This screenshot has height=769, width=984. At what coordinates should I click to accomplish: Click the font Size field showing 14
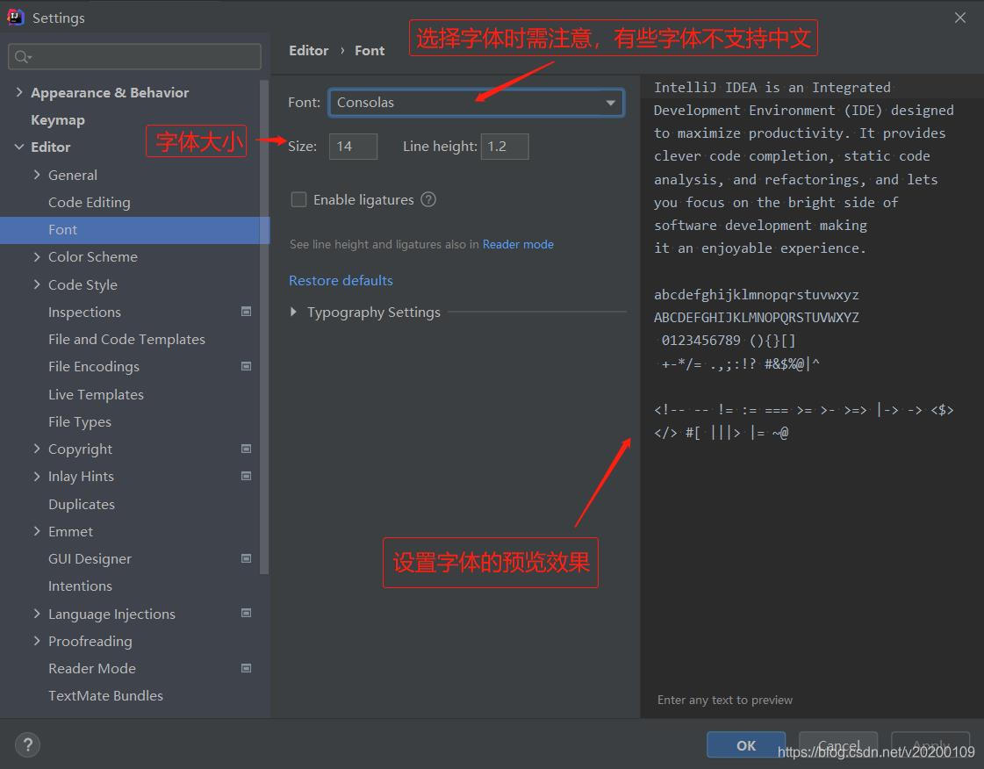point(354,147)
